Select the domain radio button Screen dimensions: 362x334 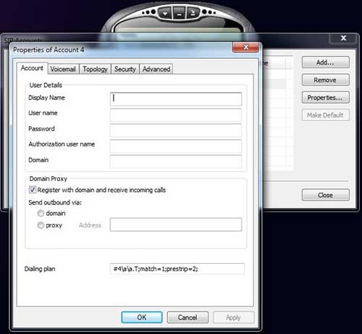pyautogui.click(x=41, y=213)
